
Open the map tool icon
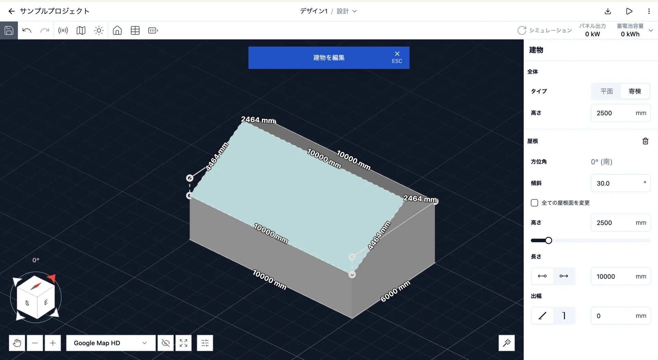point(81,30)
